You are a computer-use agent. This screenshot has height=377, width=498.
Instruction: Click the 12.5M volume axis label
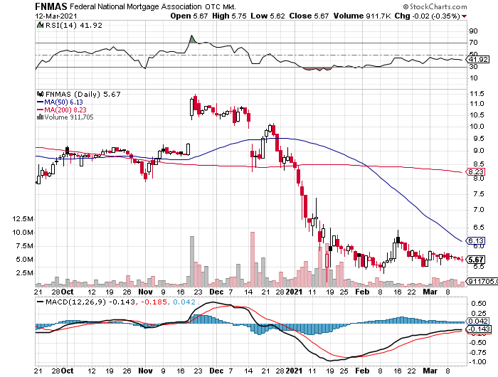point(23,219)
